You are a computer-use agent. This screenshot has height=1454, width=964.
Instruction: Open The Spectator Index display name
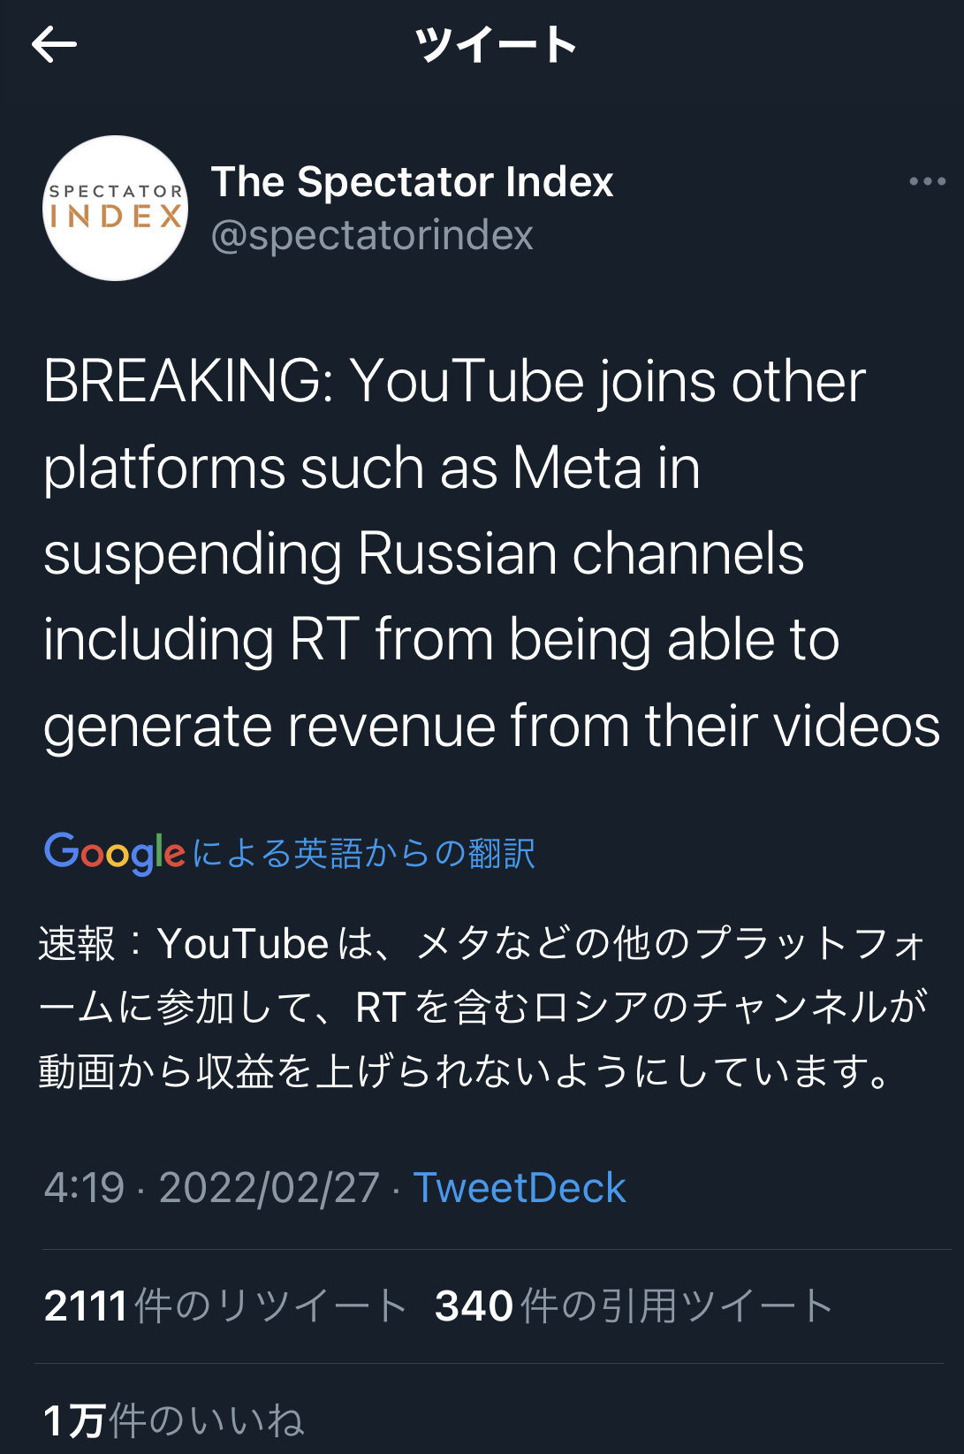[412, 182]
